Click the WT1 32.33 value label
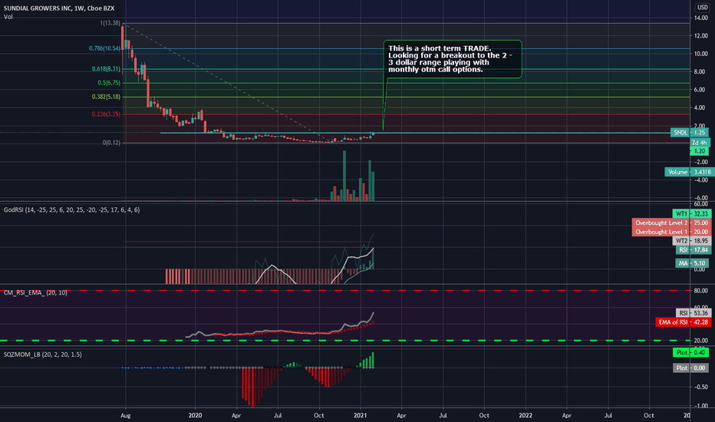 (692, 213)
